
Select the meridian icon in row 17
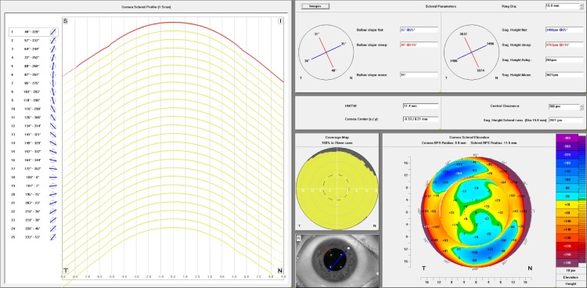point(52,168)
